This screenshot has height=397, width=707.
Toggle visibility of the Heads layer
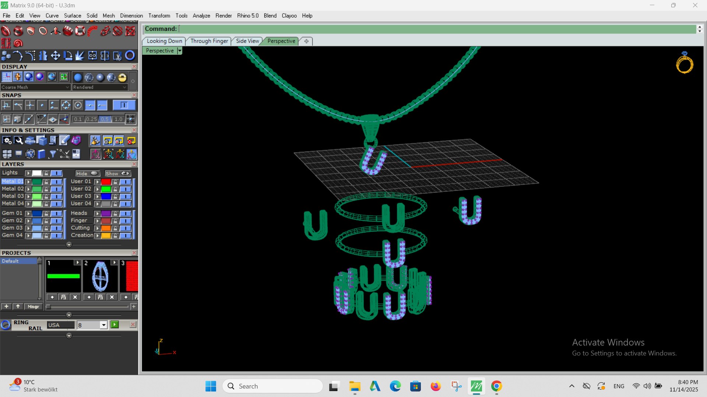pyautogui.click(x=126, y=213)
